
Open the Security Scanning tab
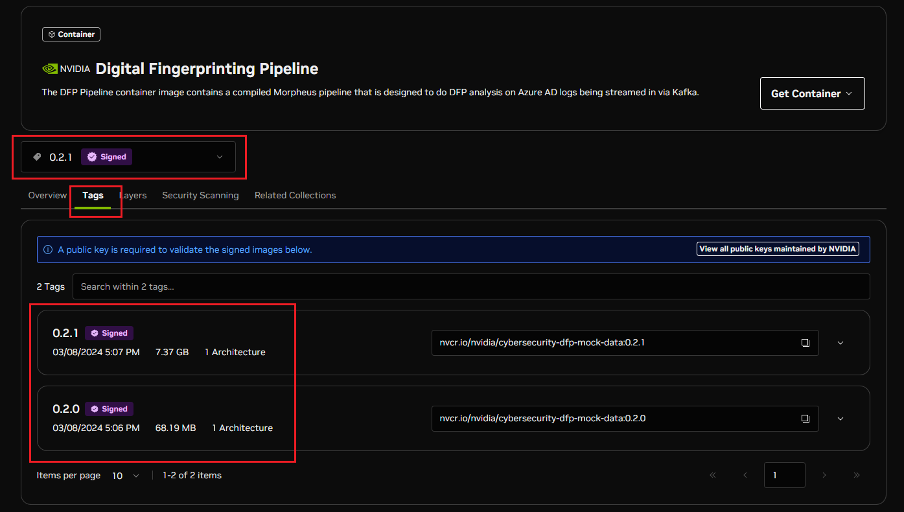pyautogui.click(x=200, y=195)
